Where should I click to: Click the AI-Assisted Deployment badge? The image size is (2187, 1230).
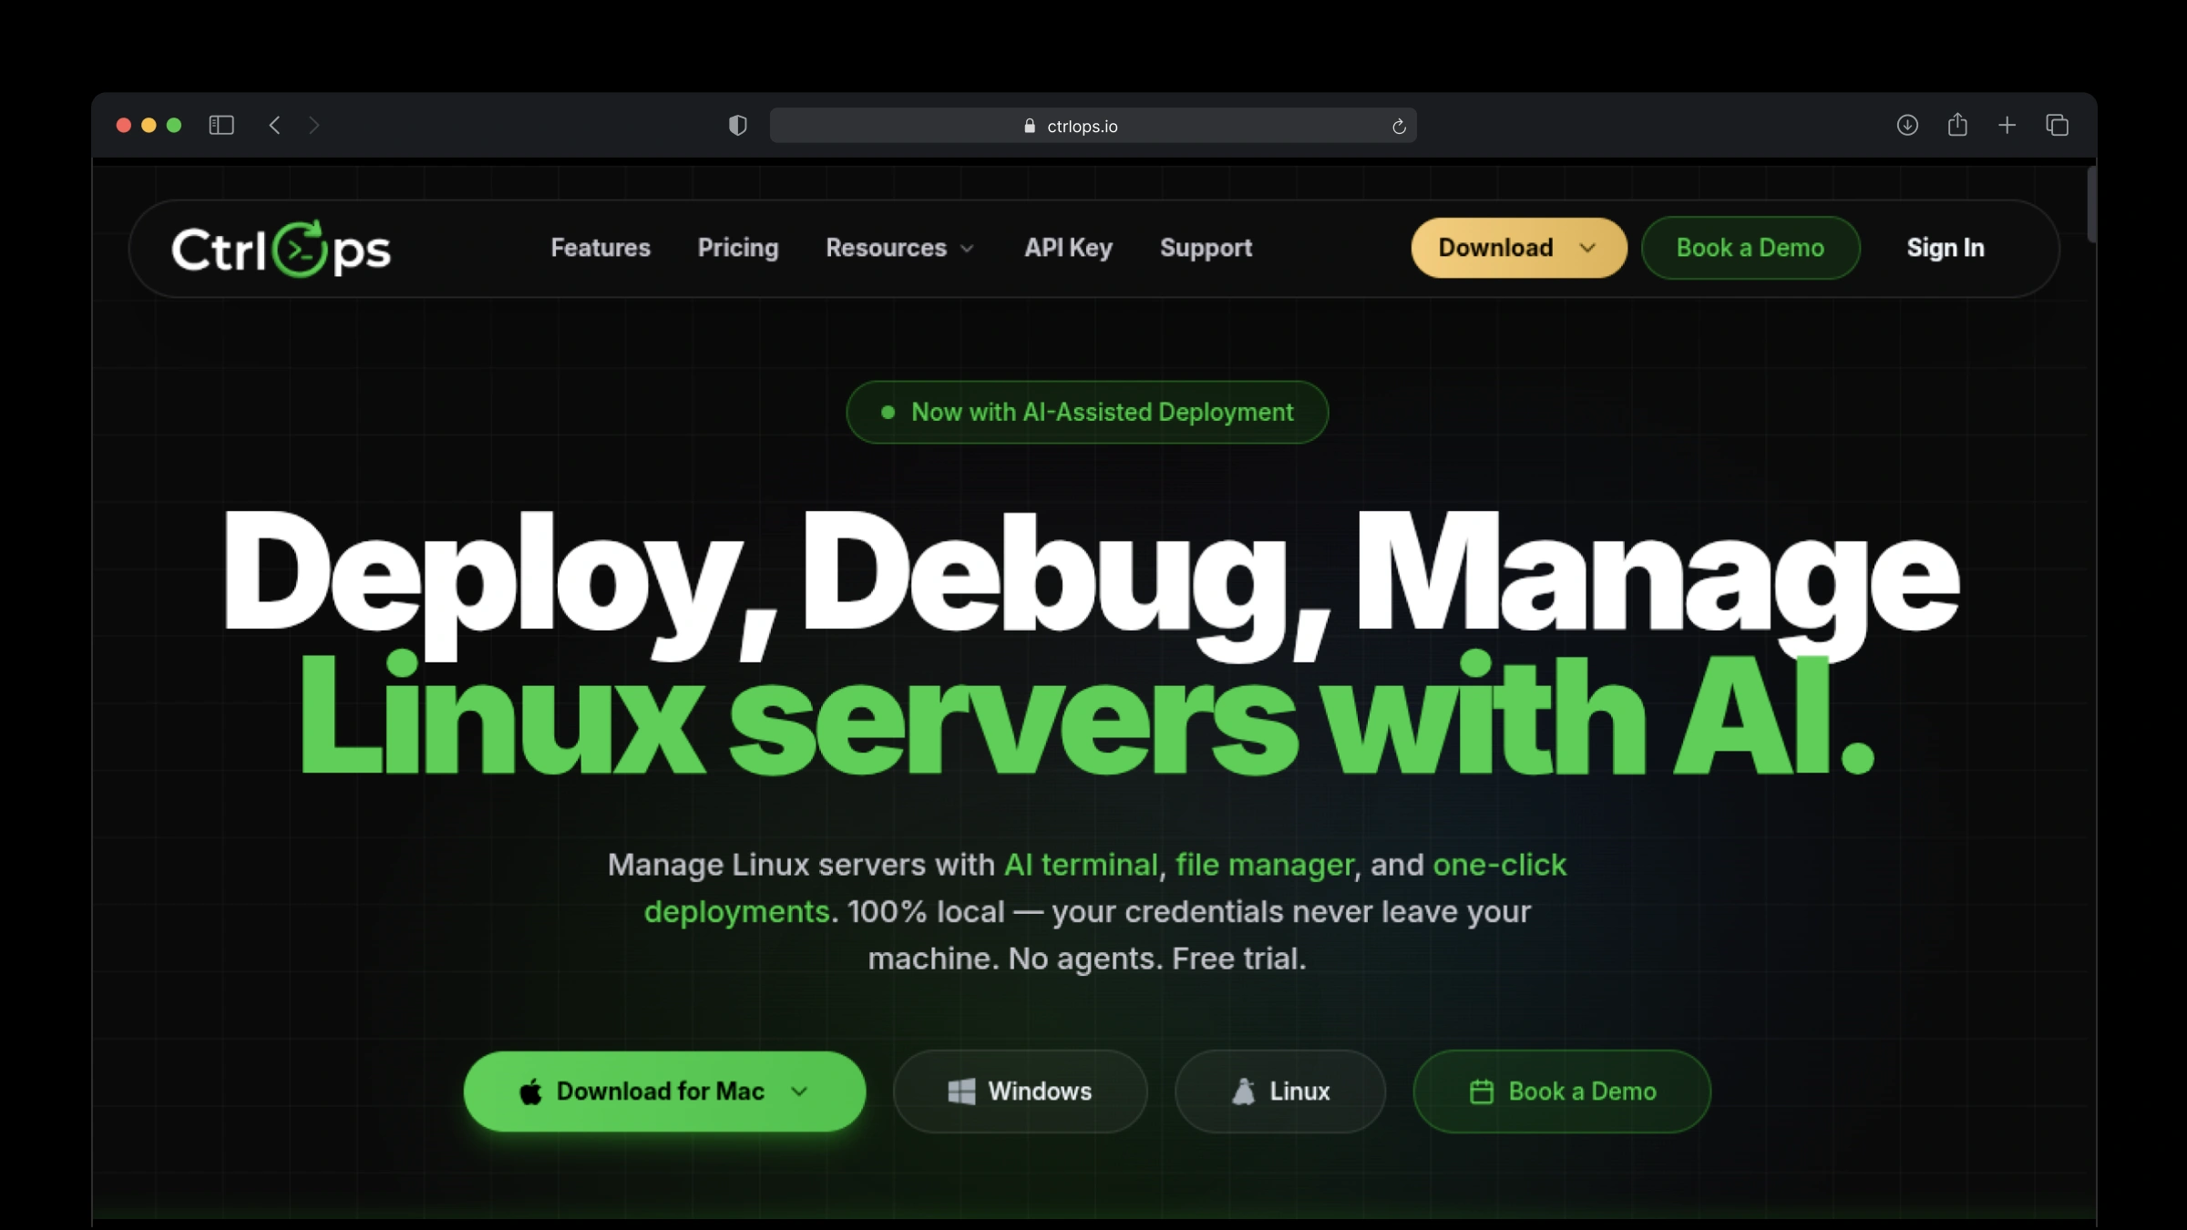(1087, 412)
